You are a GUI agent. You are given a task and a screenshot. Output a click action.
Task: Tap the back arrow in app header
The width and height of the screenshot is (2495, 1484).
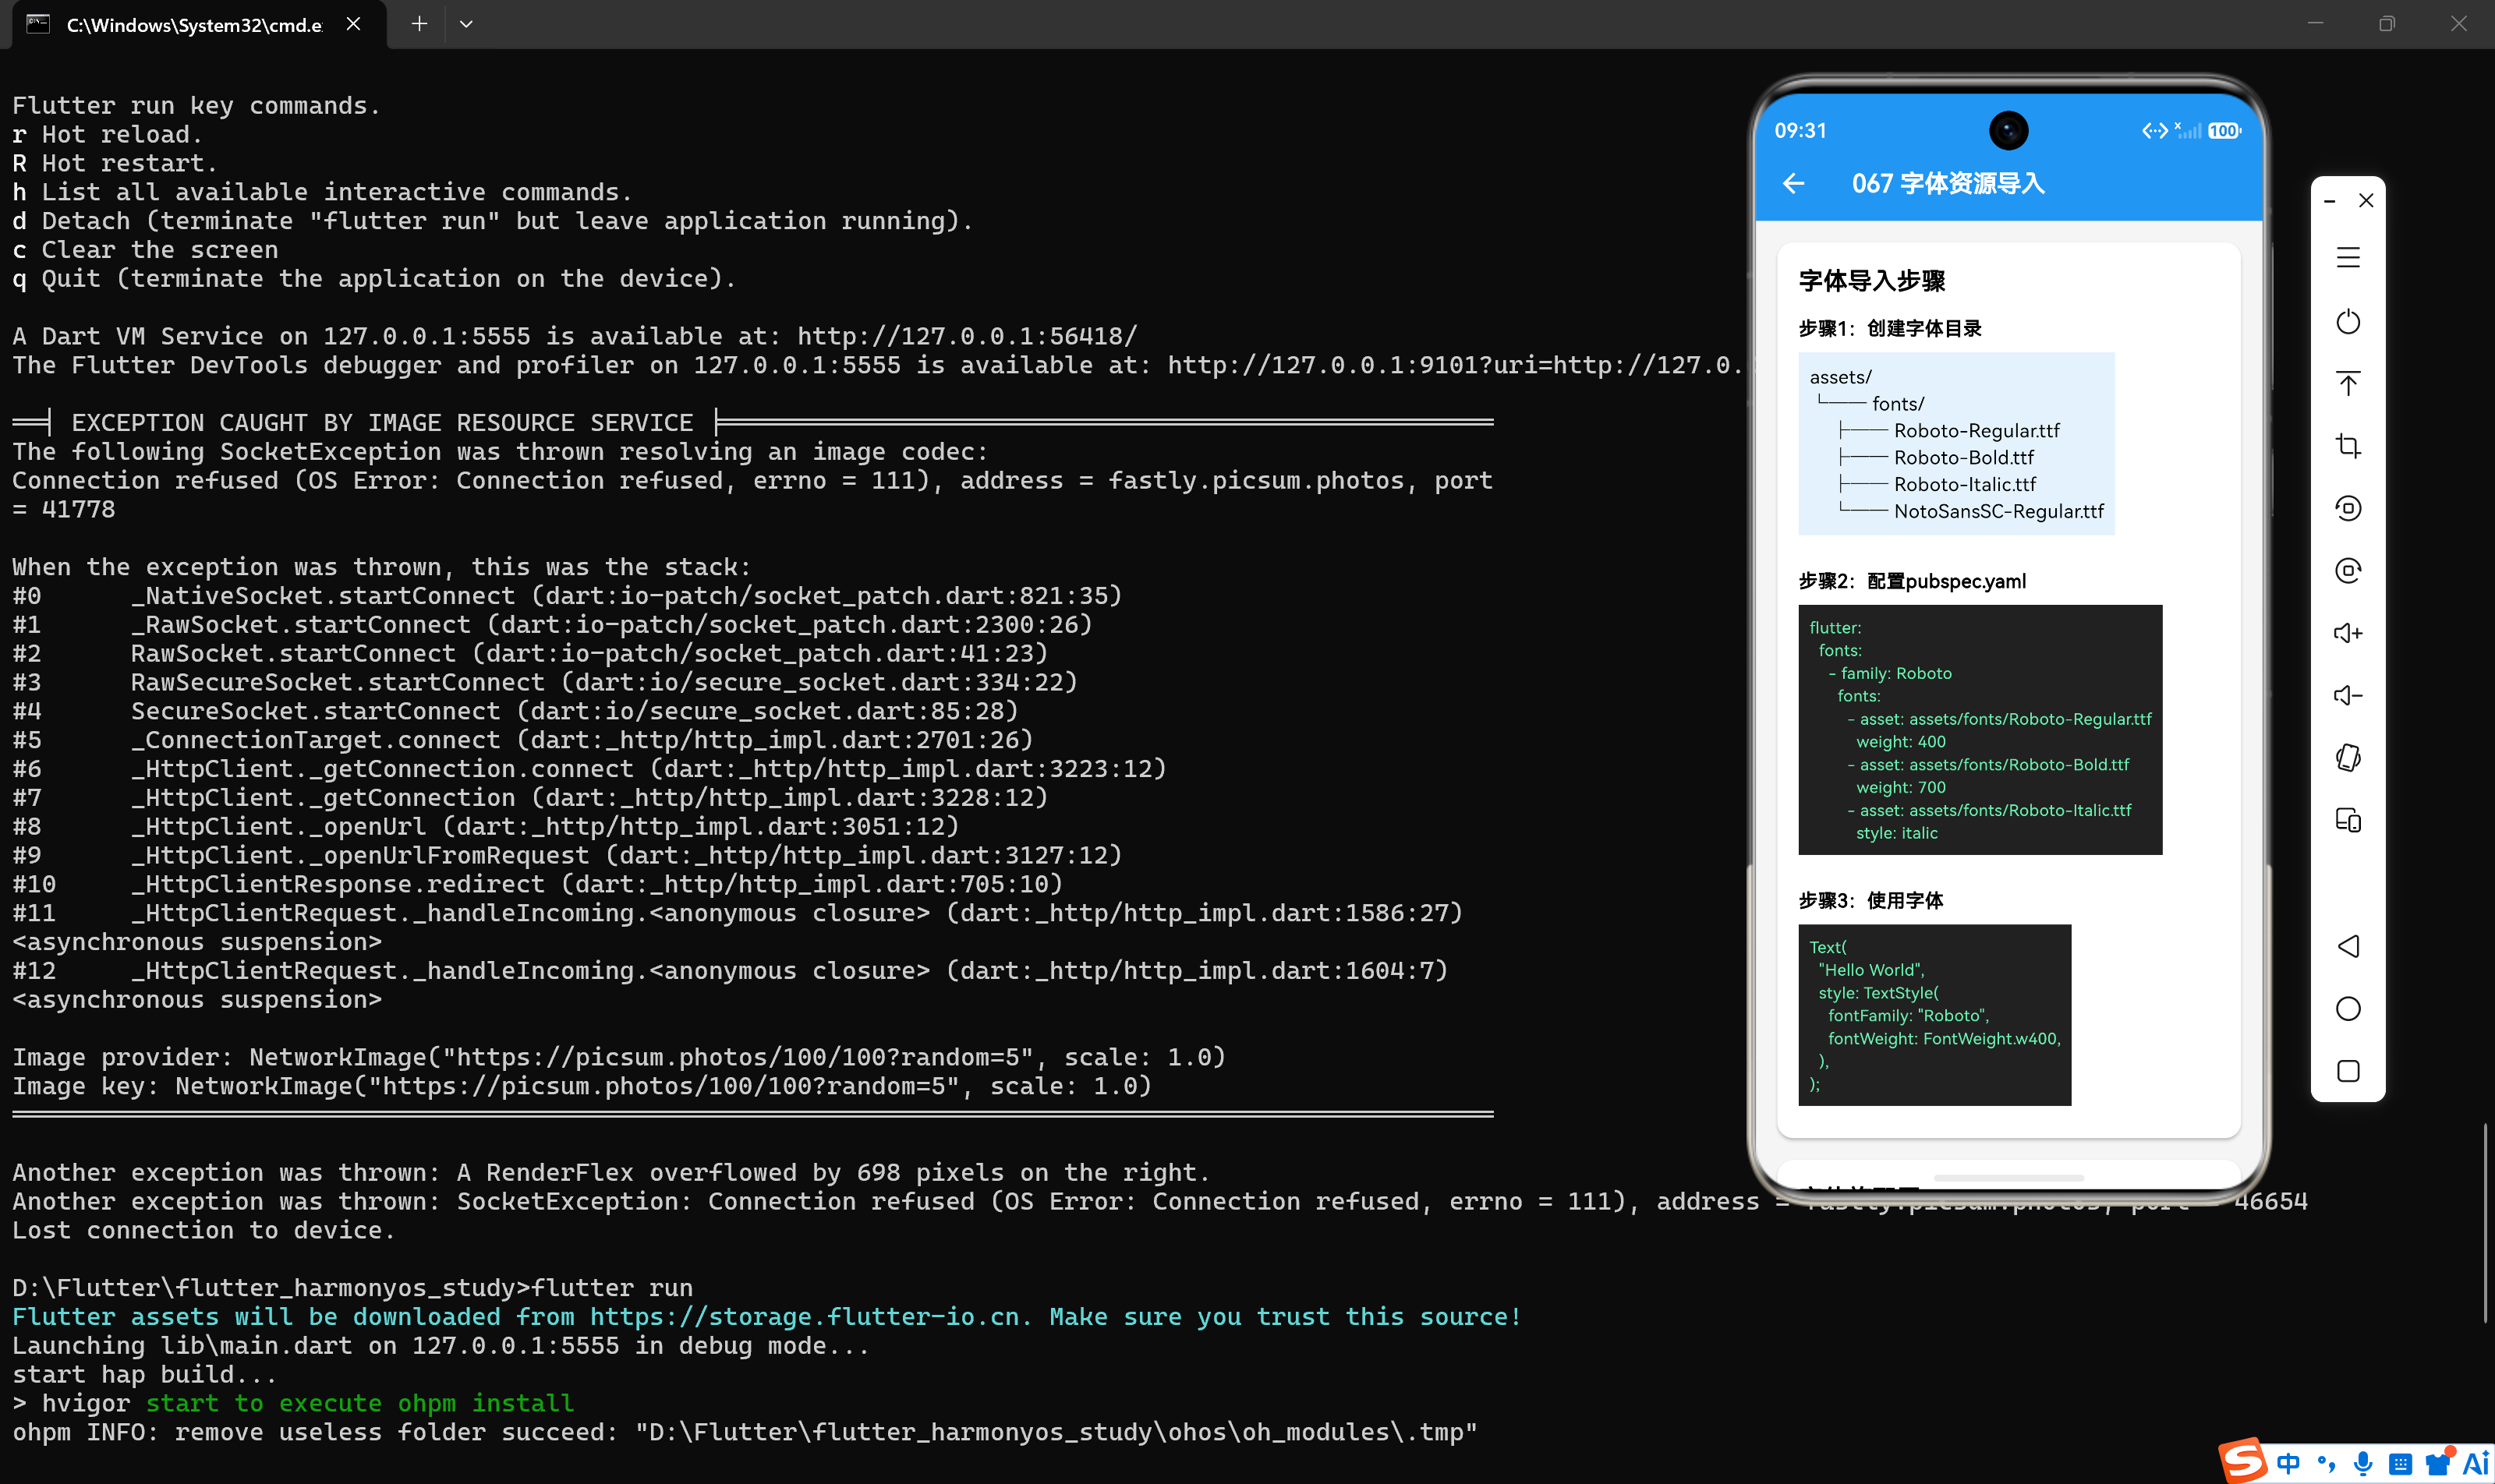click(x=1794, y=184)
